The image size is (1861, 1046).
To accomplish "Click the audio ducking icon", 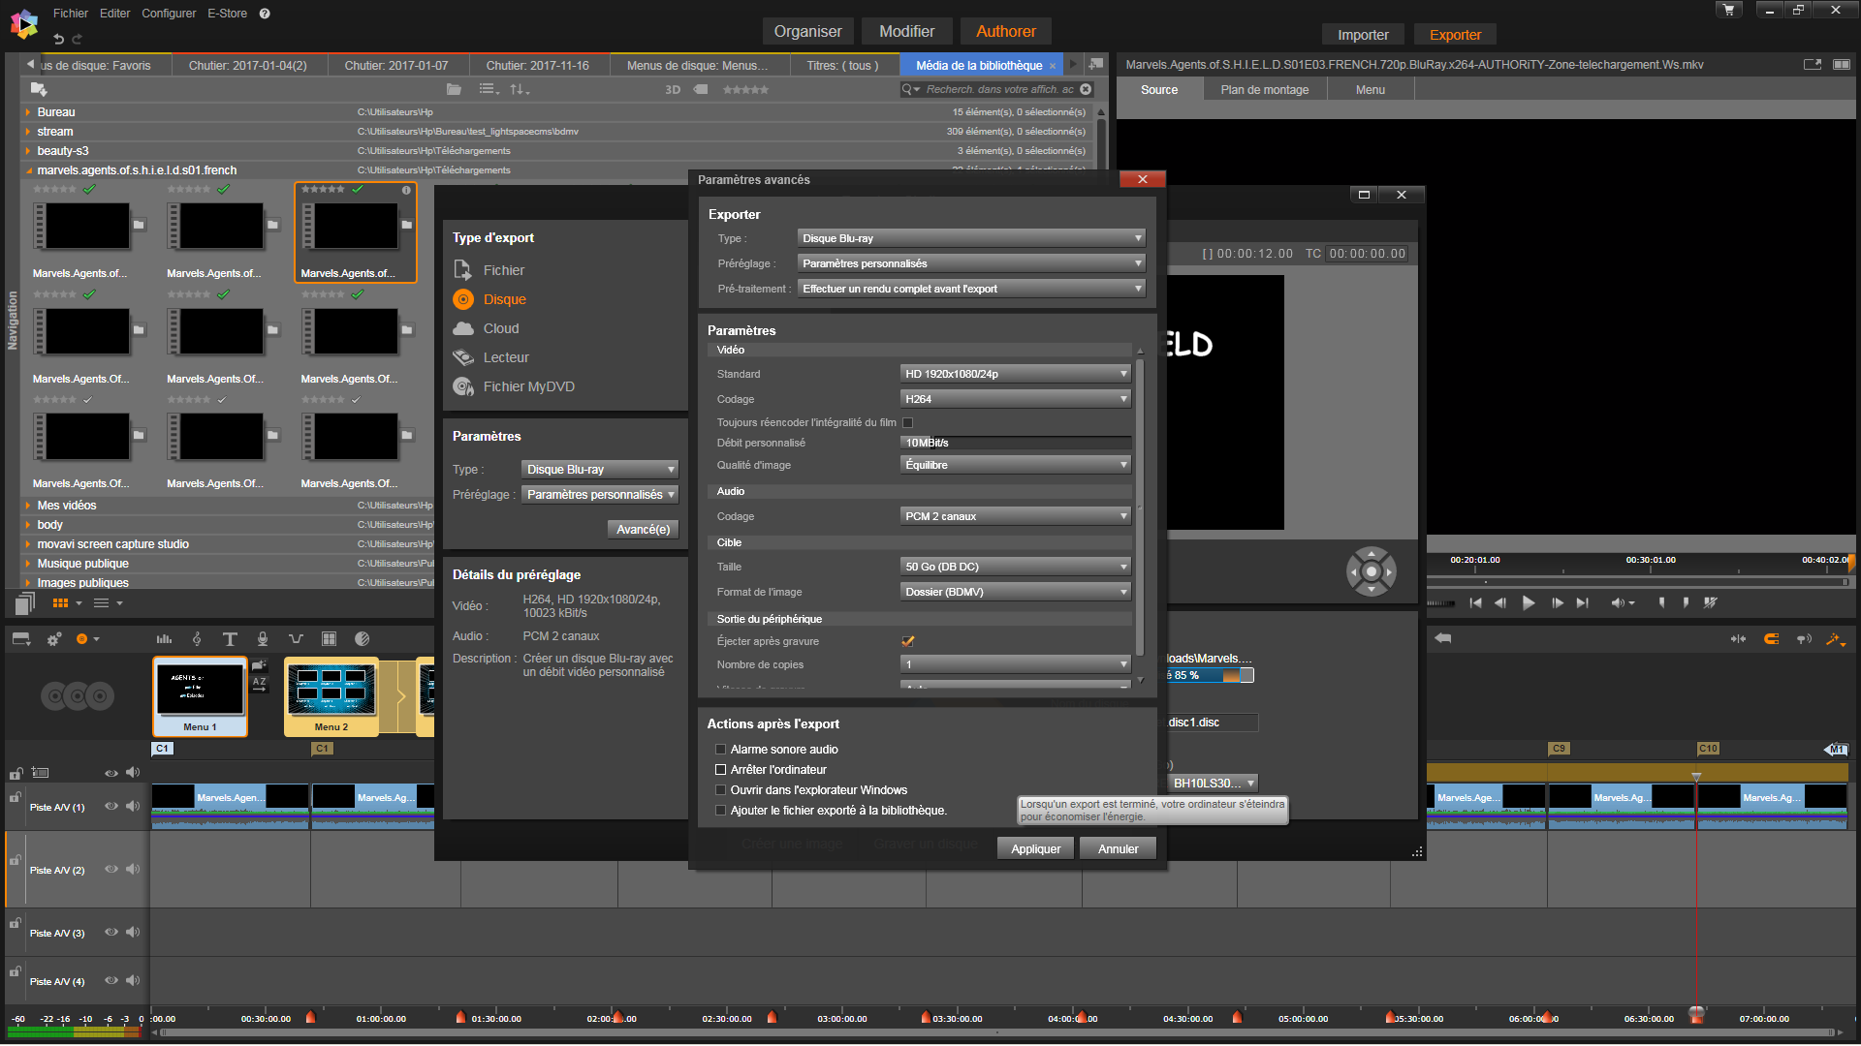I will (x=296, y=639).
